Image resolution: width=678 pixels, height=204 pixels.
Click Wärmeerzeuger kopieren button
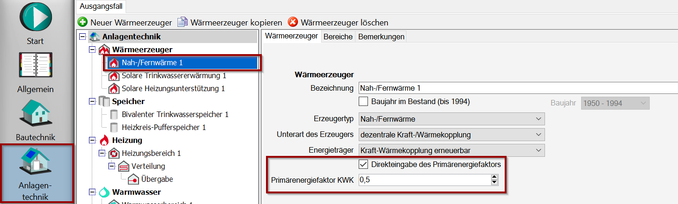point(230,22)
